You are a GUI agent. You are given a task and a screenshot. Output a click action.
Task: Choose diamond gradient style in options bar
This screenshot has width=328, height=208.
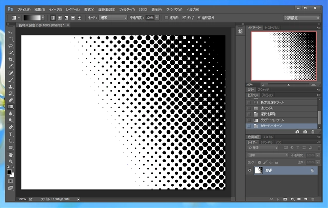pyautogui.click(x=80, y=18)
